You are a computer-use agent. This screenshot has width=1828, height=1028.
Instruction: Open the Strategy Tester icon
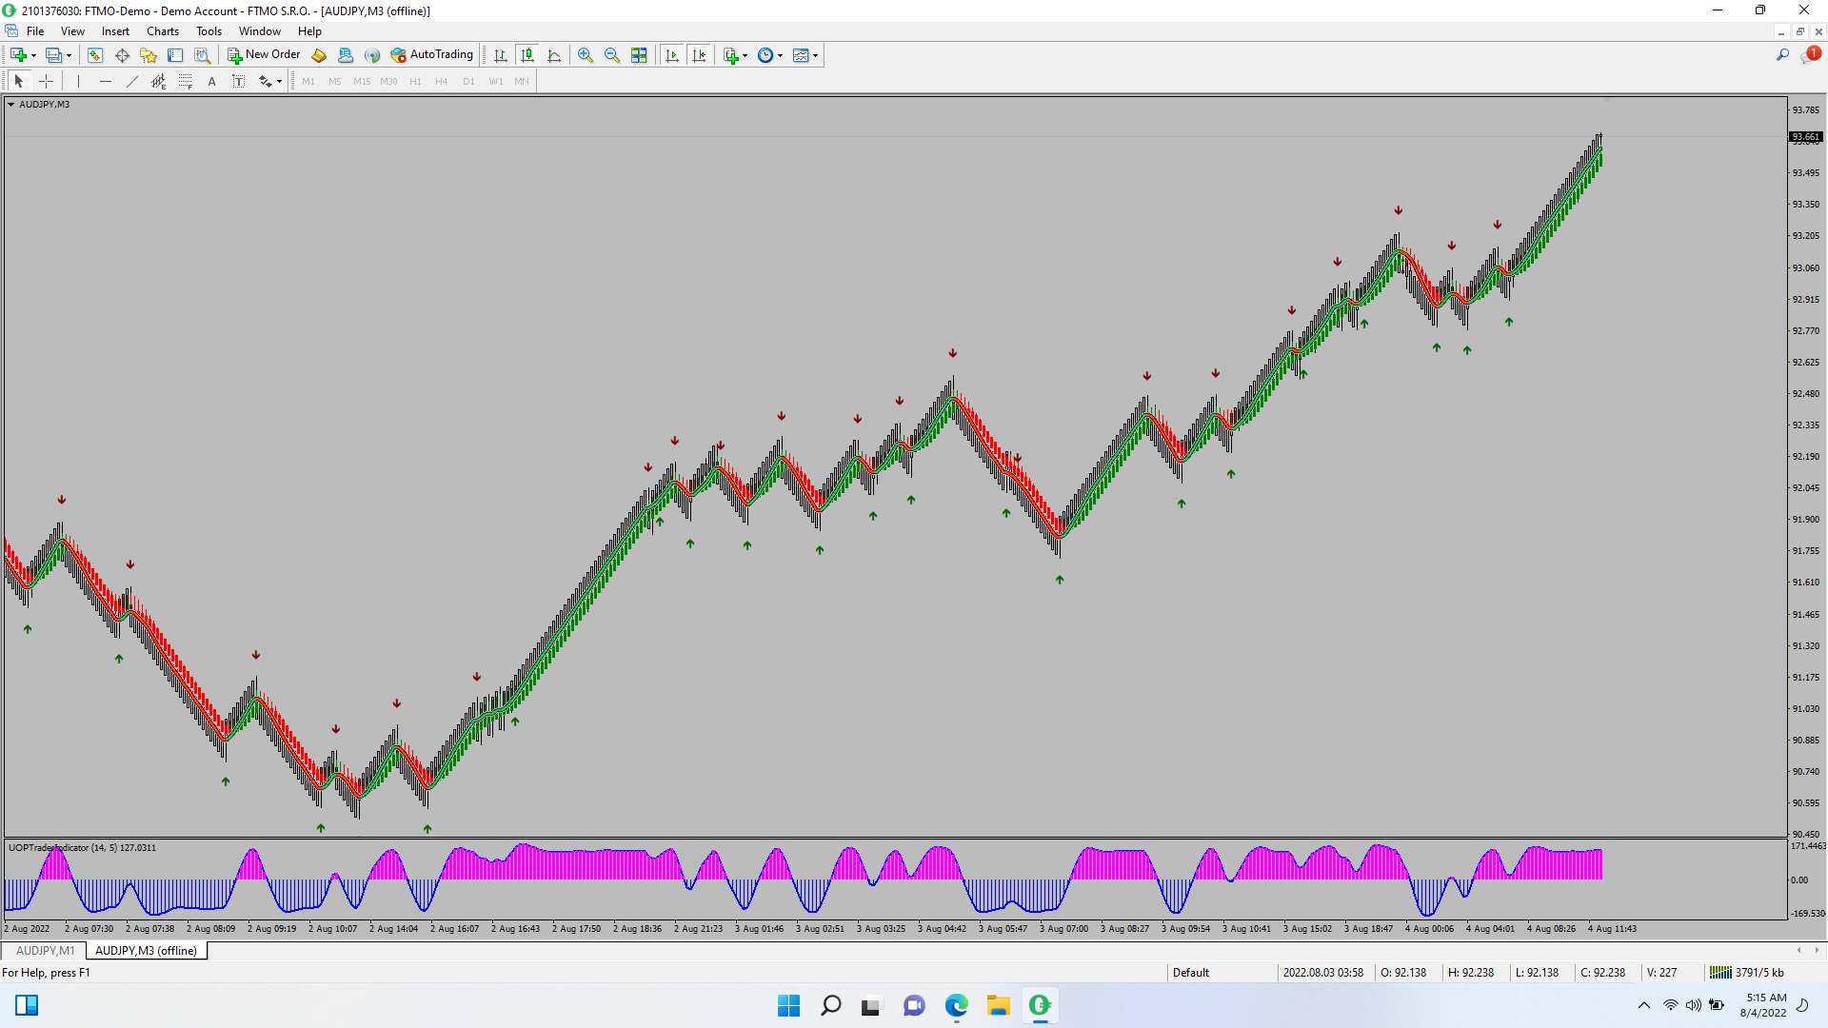click(x=202, y=55)
